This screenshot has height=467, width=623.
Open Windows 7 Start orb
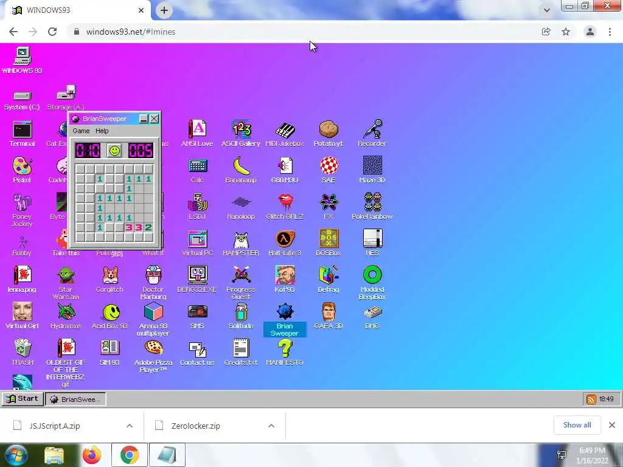[x=15, y=455]
